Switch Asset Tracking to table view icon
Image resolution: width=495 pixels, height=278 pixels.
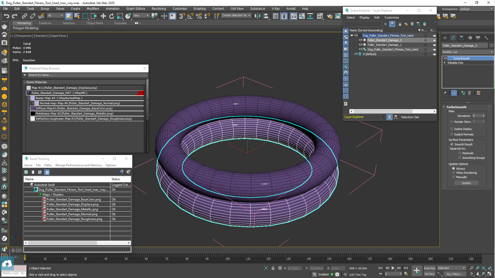click(47, 172)
